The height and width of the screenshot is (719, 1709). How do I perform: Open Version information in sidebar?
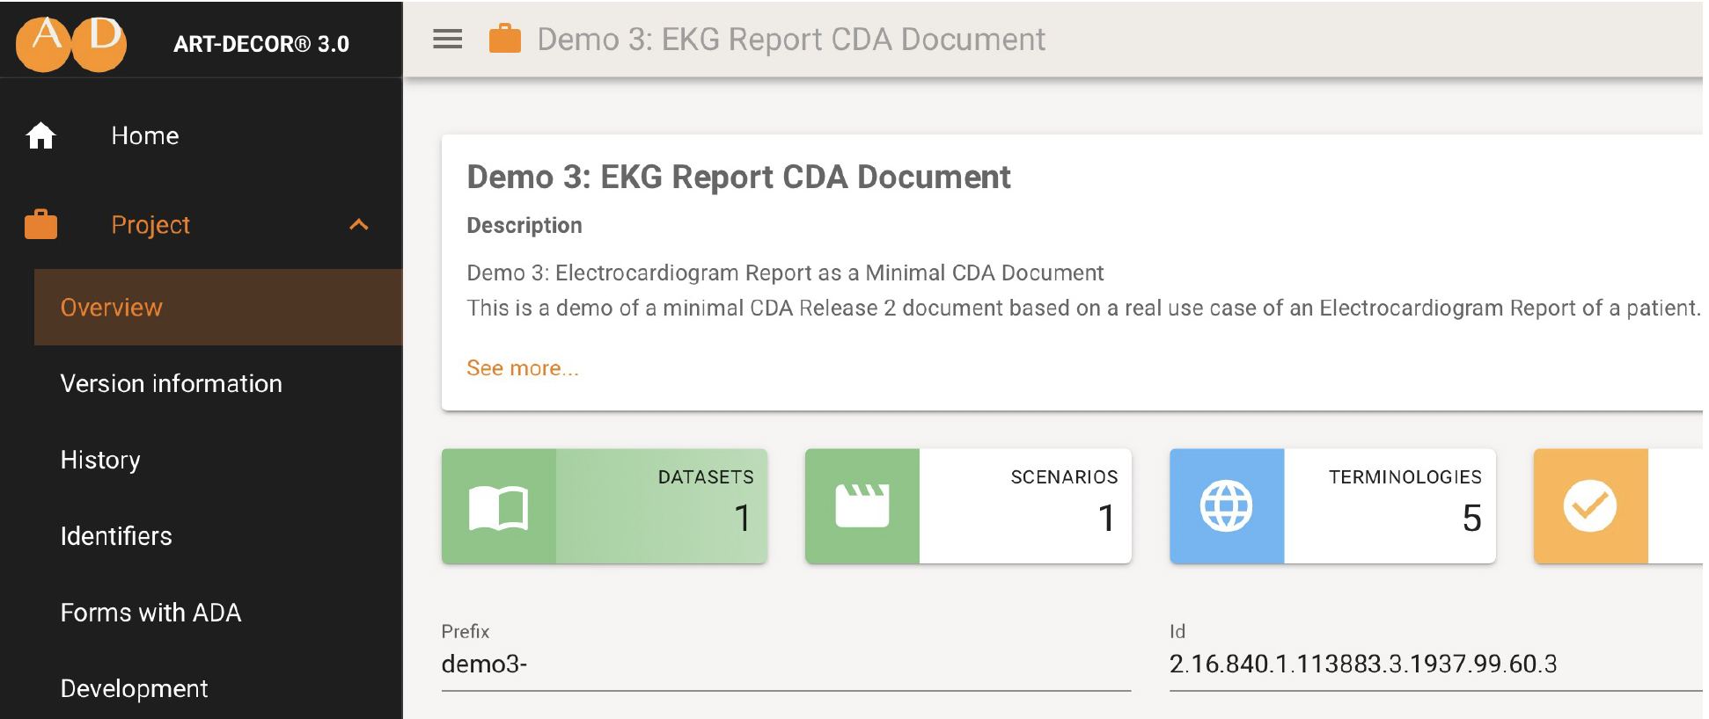(171, 384)
